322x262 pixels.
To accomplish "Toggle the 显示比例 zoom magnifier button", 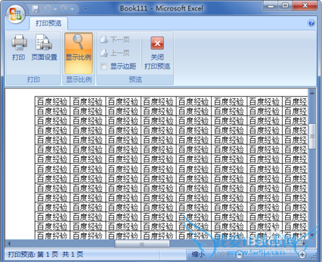I will click(79, 53).
